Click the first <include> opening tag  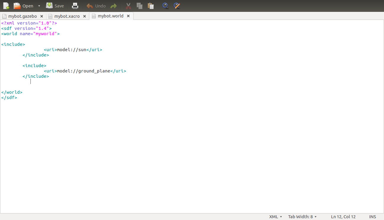point(13,44)
